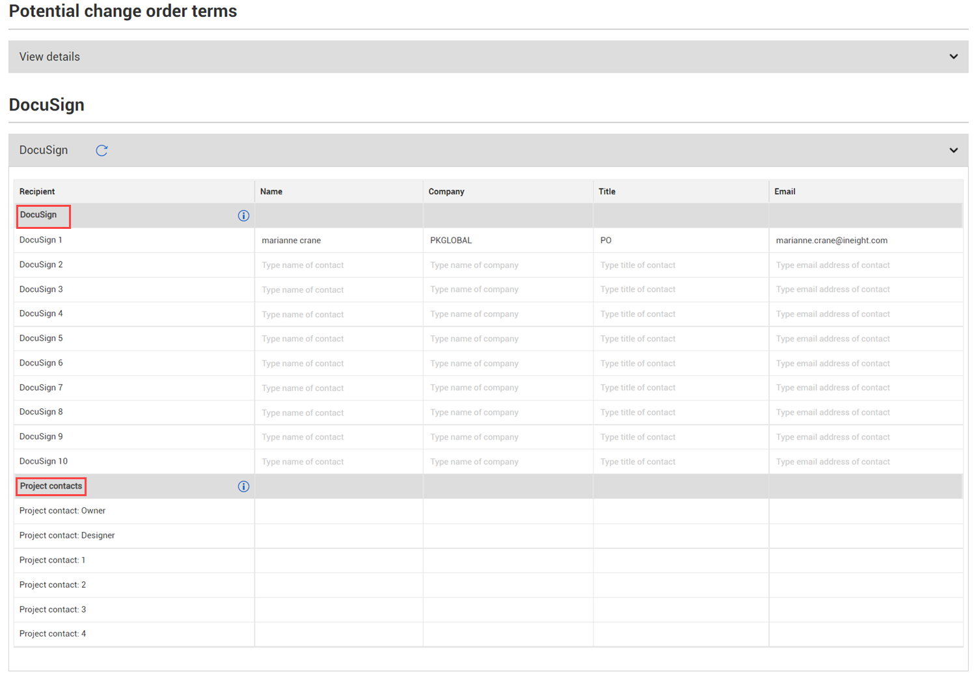Click the DocuSign 4 name field

pos(339,315)
